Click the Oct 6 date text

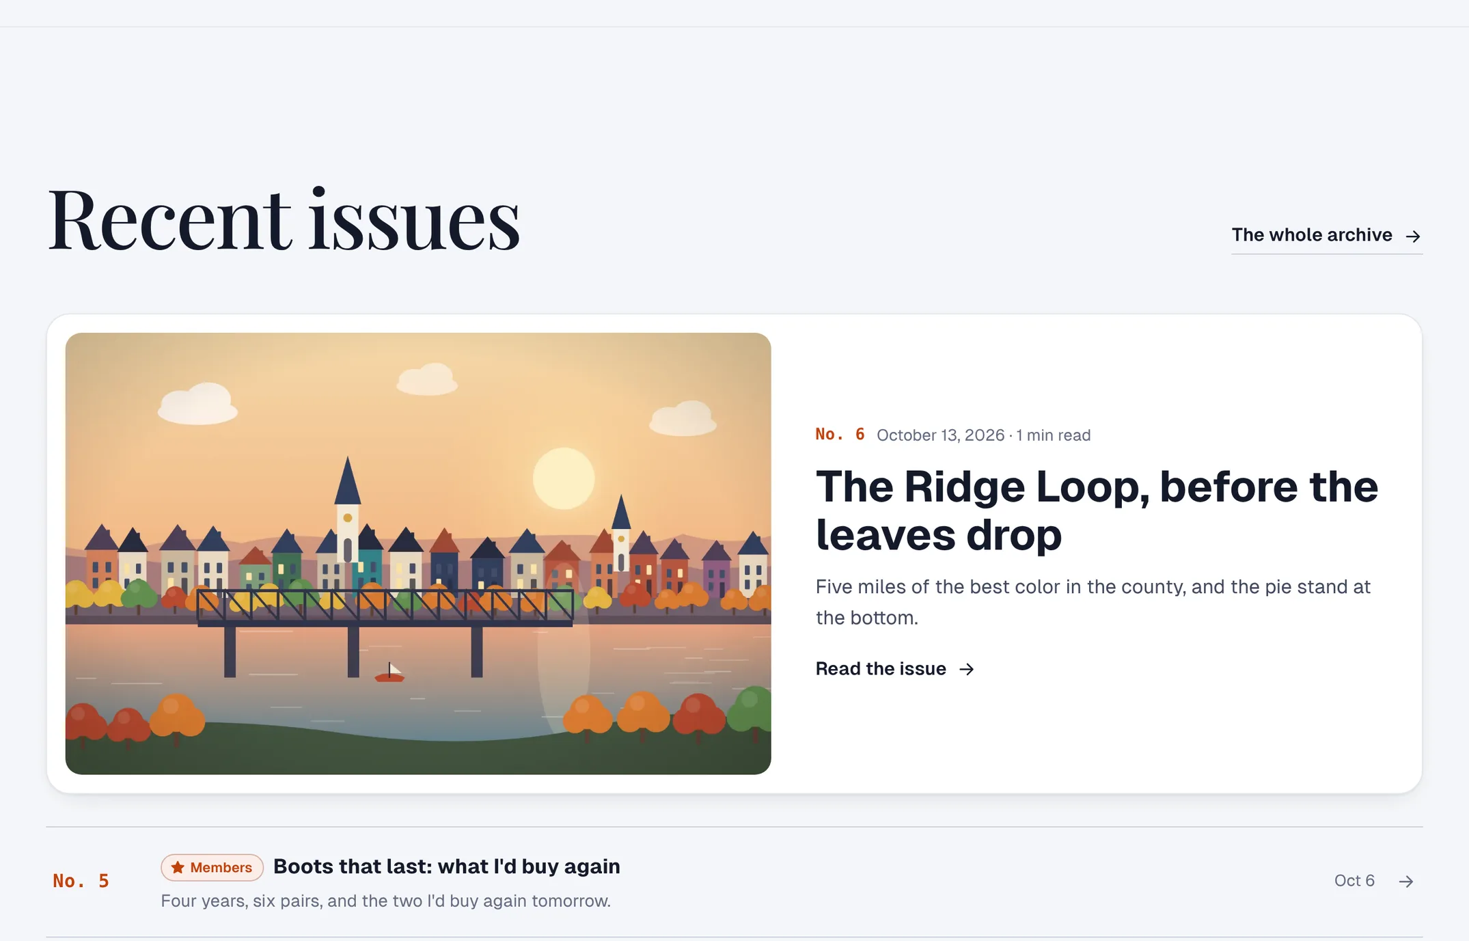1354,881
